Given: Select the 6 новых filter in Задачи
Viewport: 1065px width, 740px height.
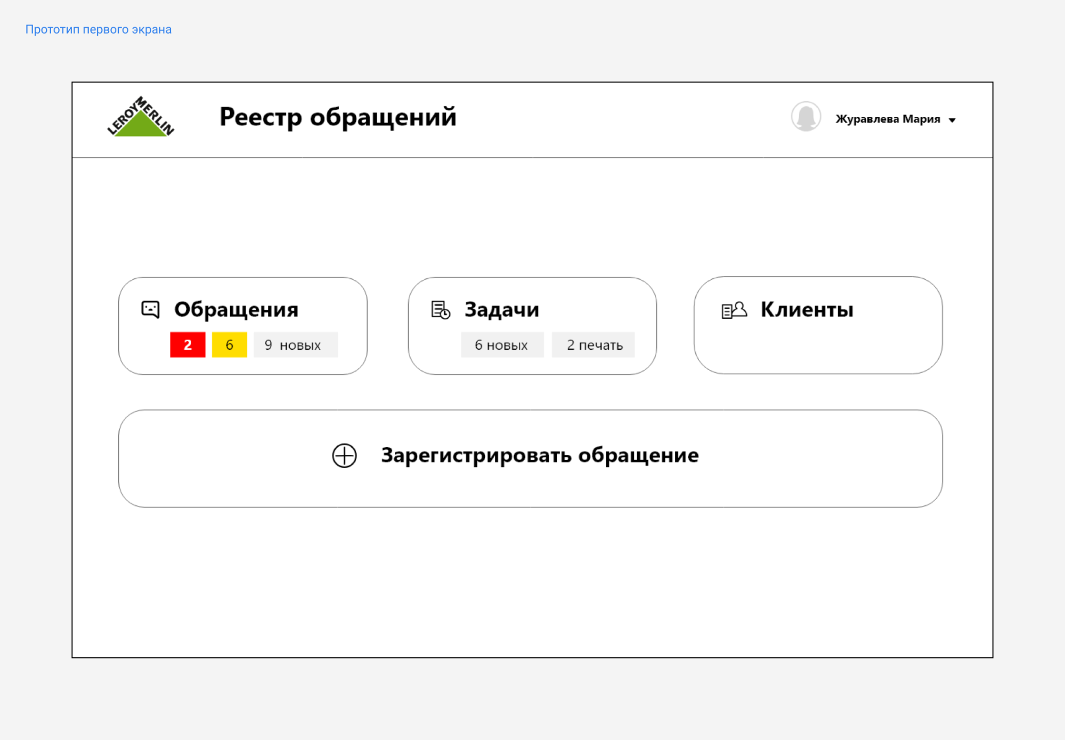Looking at the screenshot, I should [502, 344].
